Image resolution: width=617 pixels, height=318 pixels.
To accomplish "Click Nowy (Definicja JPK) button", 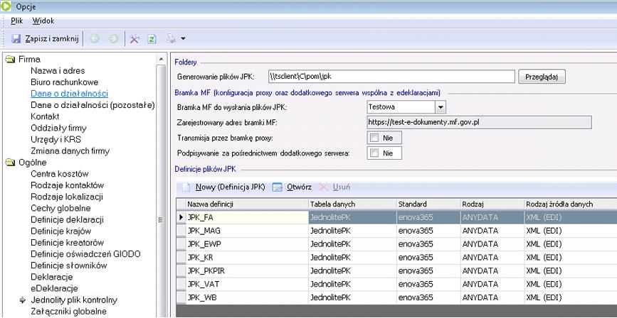I will (224, 187).
